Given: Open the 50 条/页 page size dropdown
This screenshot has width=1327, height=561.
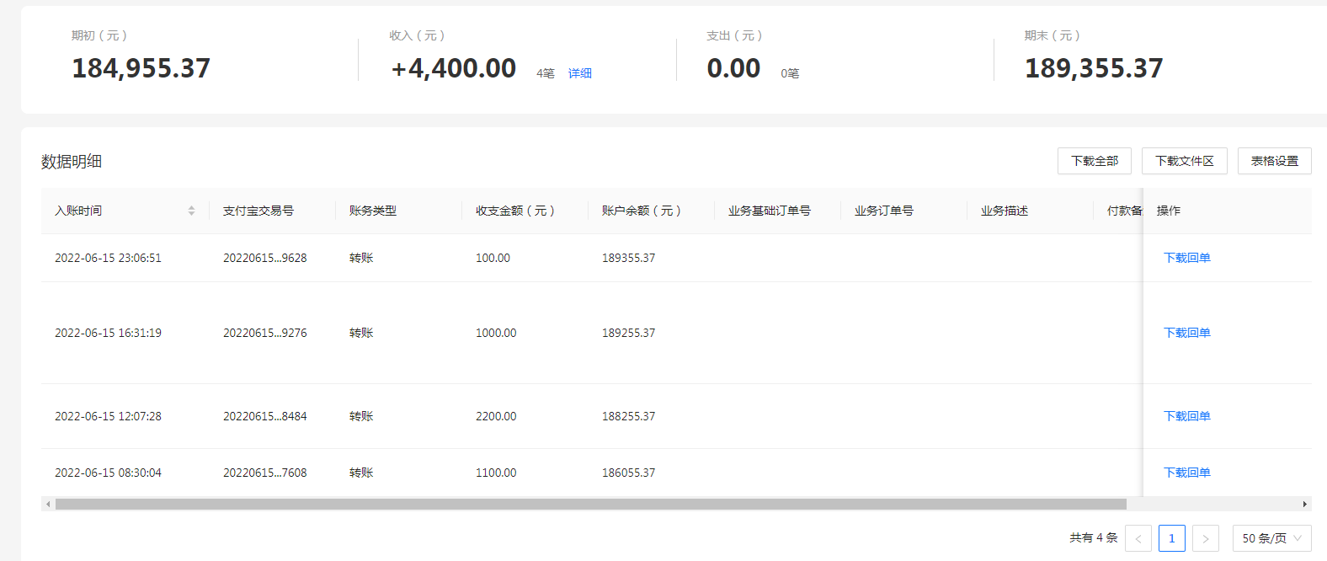Looking at the screenshot, I should tap(1272, 538).
